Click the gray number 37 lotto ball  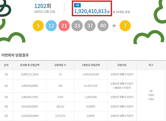click(90, 26)
